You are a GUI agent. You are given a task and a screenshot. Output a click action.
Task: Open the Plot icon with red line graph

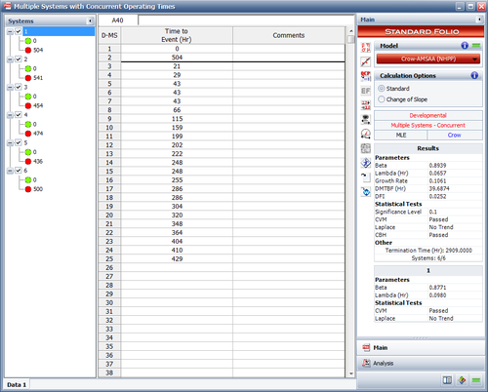(366, 61)
